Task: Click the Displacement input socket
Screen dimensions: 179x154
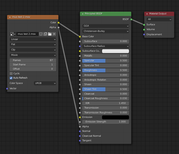Action: [x=144, y=35]
